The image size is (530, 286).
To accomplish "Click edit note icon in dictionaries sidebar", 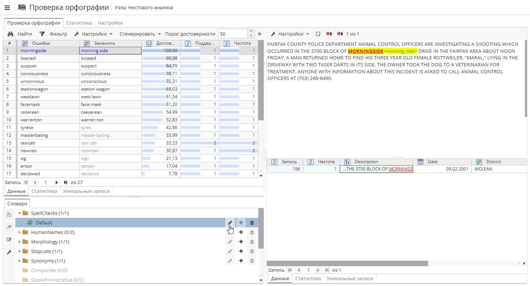I will point(10,239).
